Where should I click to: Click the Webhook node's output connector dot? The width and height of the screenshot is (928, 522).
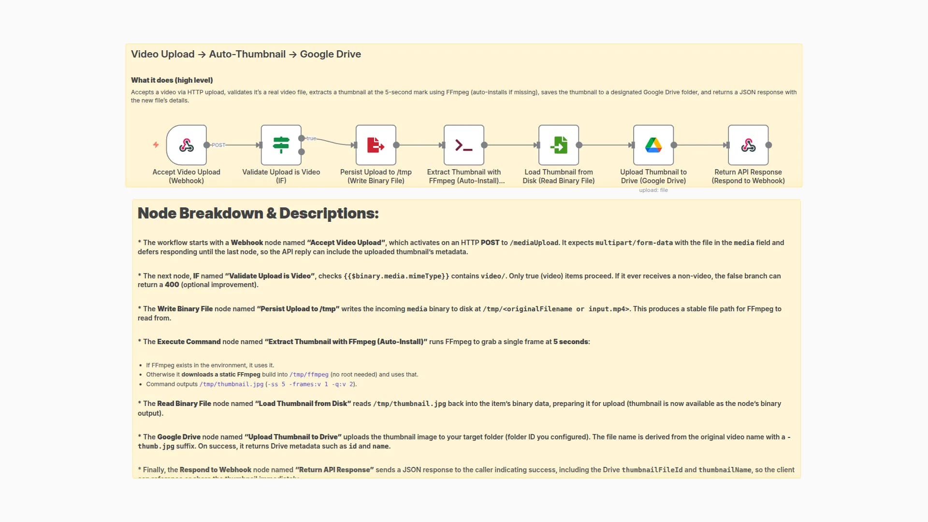[207, 145]
